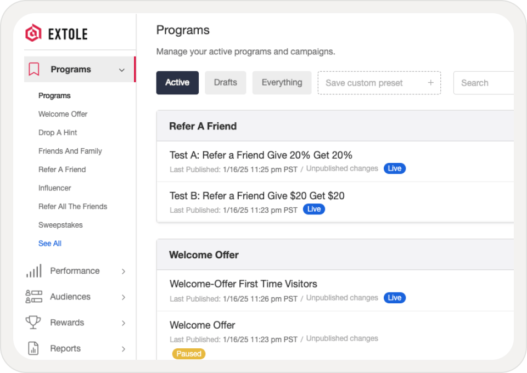527x373 pixels.
Task: Open Friends And Family in the sidebar
Action: click(70, 151)
